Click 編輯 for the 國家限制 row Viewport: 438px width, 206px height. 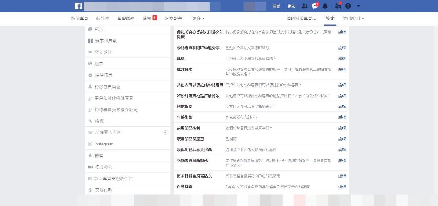click(x=342, y=107)
